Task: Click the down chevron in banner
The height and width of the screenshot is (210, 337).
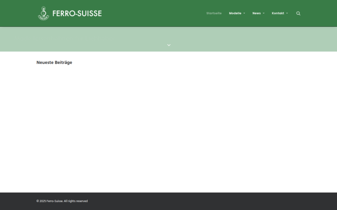Action: pyautogui.click(x=169, y=45)
